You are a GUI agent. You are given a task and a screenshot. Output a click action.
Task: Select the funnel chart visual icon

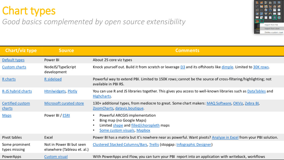pos(266,14)
